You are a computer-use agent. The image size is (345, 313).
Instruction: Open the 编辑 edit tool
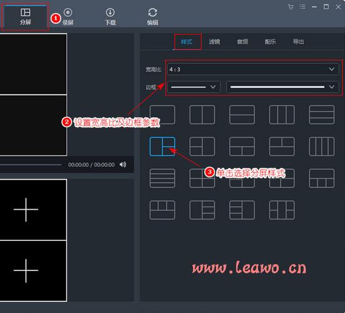(x=153, y=16)
